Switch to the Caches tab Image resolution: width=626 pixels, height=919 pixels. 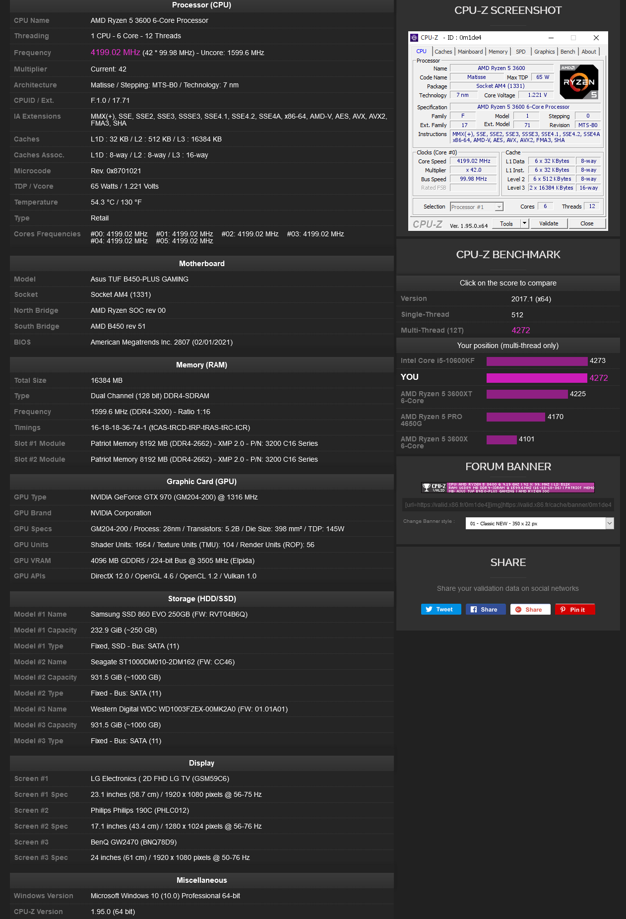pyautogui.click(x=443, y=52)
